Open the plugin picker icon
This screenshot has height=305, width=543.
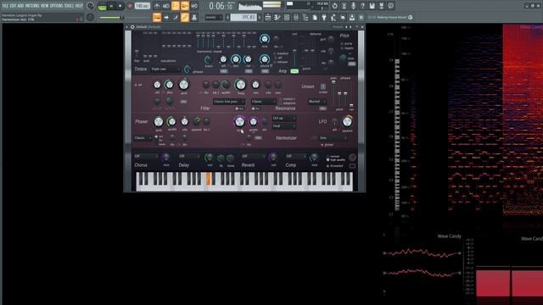point(324,17)
